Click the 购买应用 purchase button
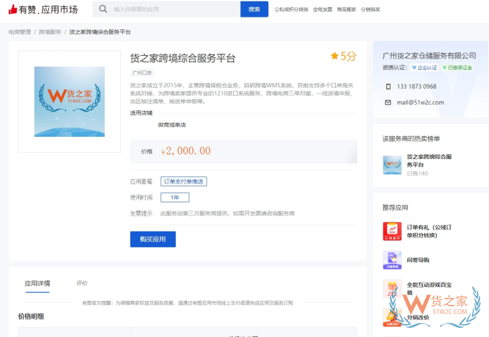 pyautogui.click(x=153, y=239)
